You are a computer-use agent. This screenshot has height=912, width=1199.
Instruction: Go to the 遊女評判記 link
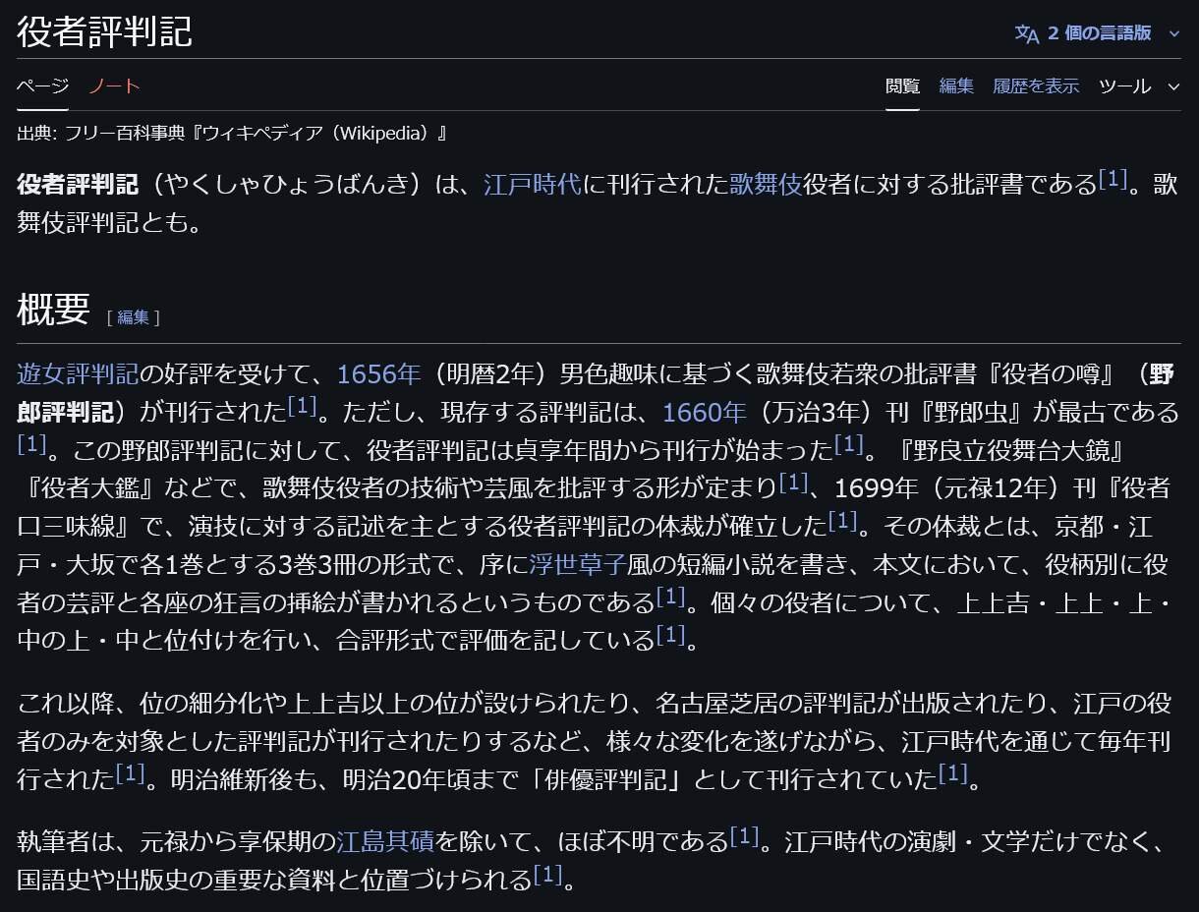78,374
